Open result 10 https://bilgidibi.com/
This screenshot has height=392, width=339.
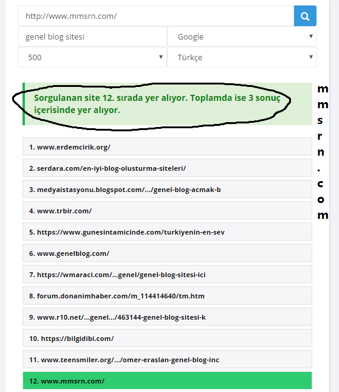coord(168,338)
